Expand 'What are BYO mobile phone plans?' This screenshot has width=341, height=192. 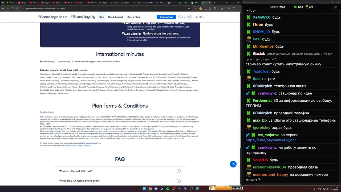point(120,181)
